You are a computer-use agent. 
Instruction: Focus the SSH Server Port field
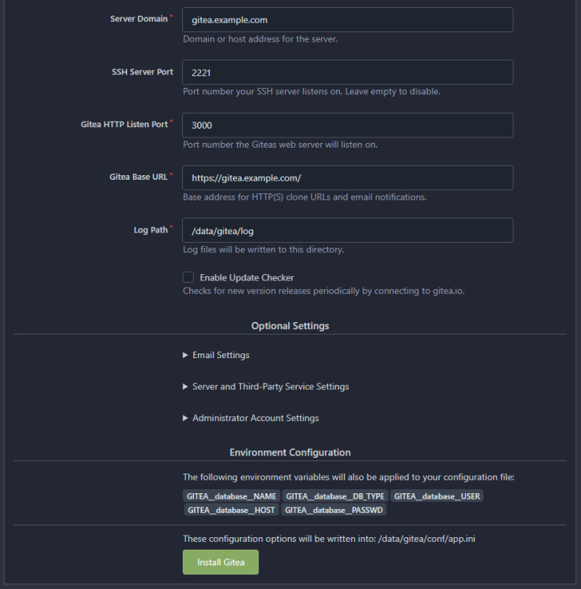(x=347, y=72)
